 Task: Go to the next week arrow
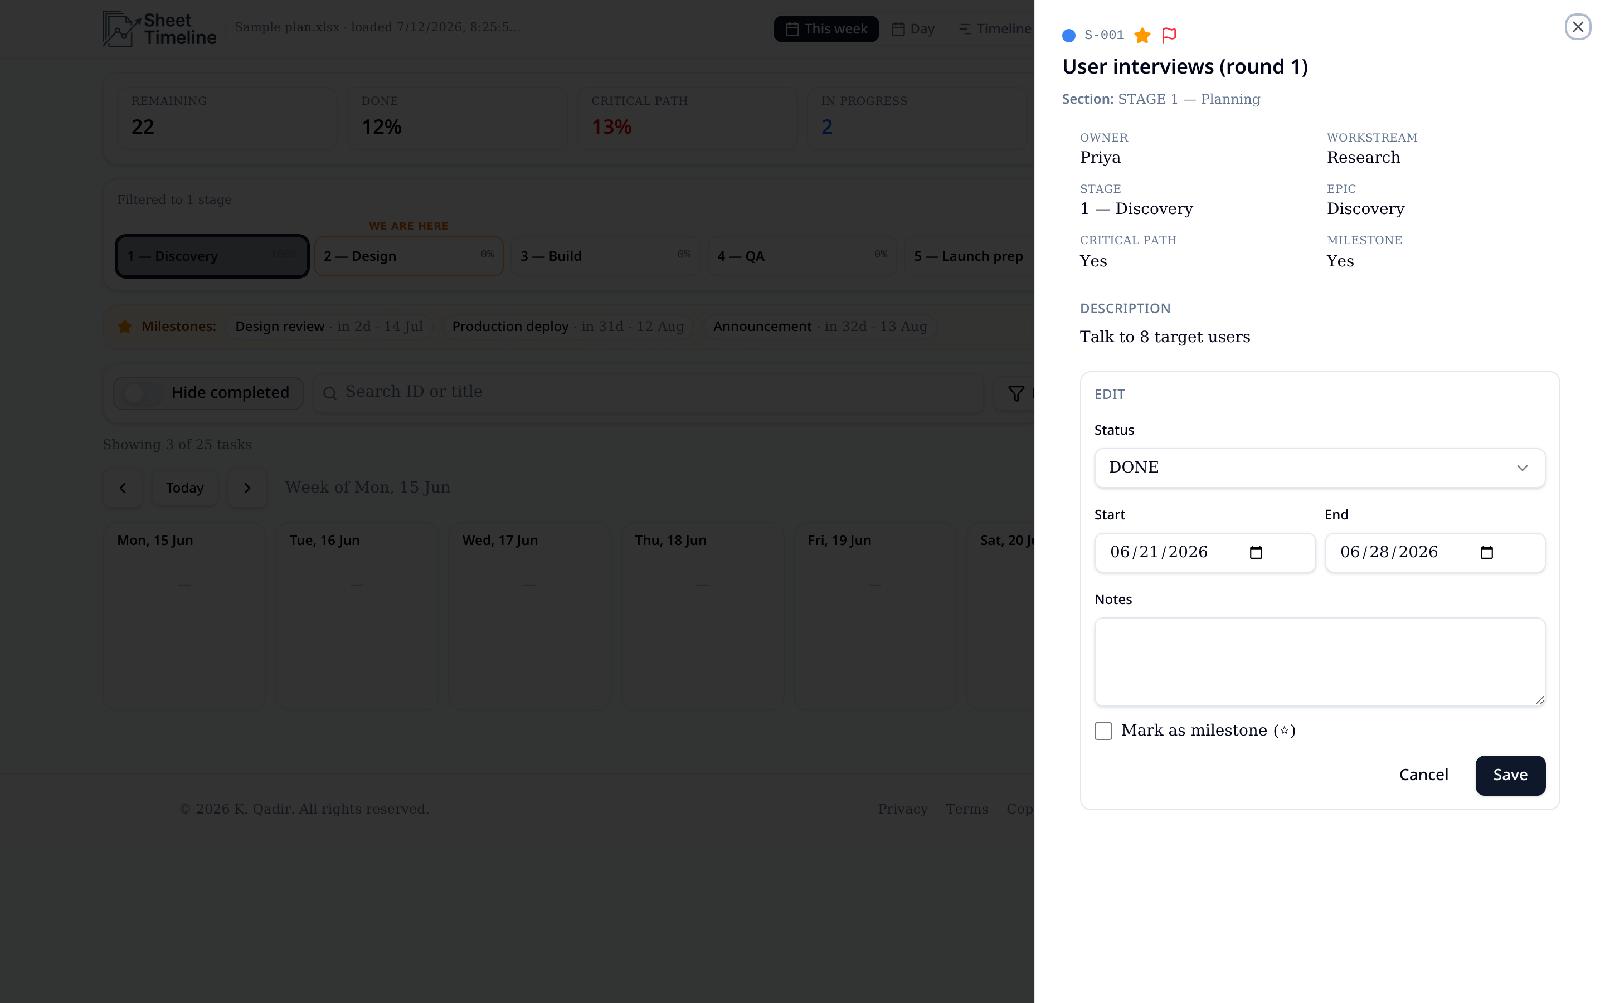pos(247,488)
